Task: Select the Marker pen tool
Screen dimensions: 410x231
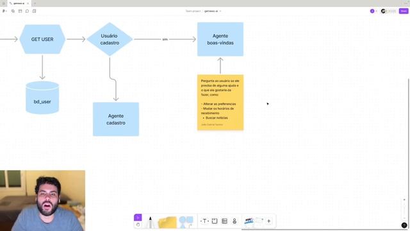Action: pyautogui.click(x=151, y=222)
